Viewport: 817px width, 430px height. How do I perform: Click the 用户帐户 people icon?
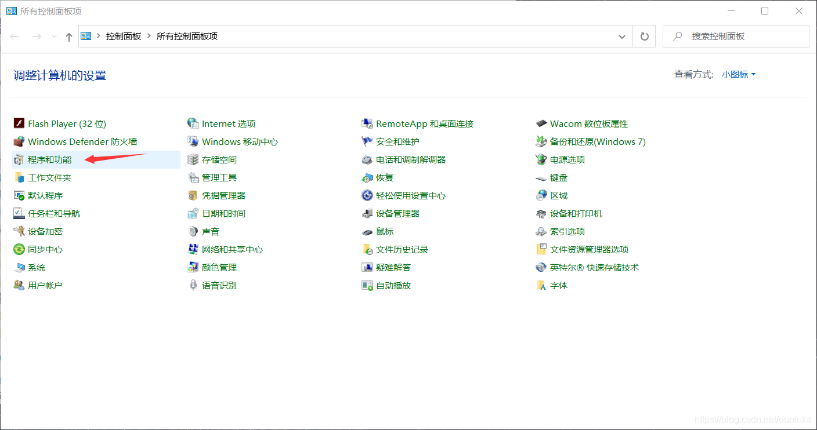click(x=19, y=285)
